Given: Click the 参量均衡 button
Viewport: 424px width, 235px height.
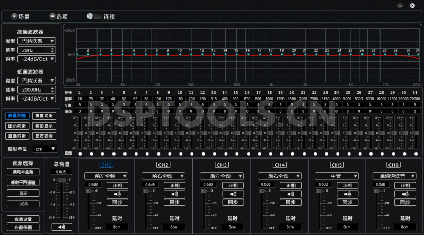Looking at the screenshot, I should [17, 116].
